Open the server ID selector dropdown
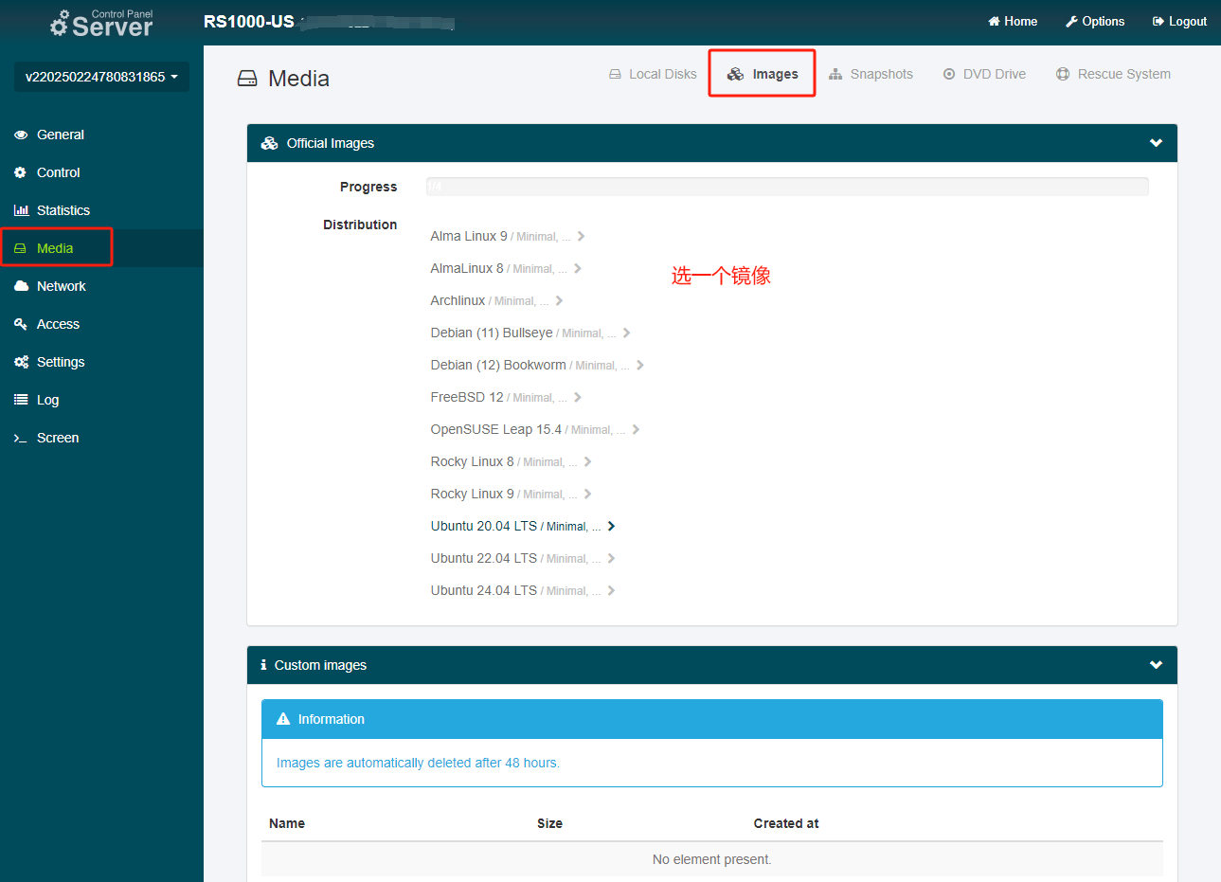 tap(101, 77)
